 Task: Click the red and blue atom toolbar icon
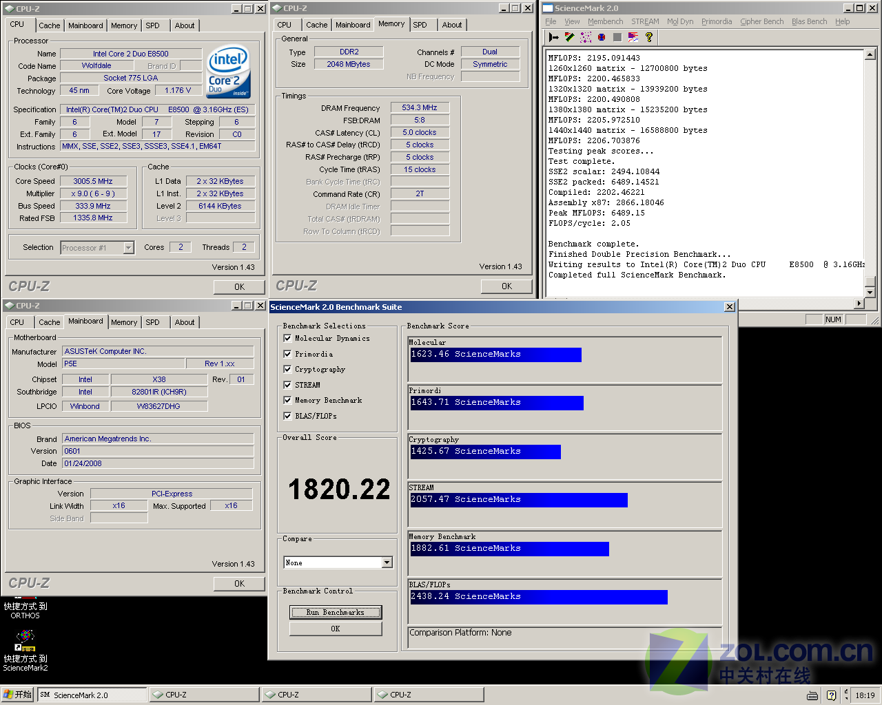tap(602, 37)
